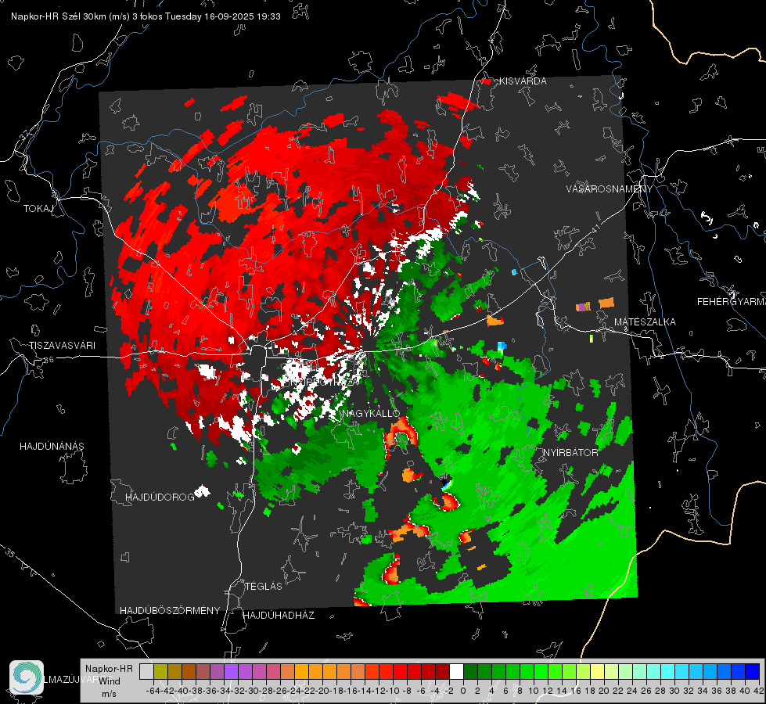Viewport: 766px width, 704px height.
Task: Click the -64 tick label on the wind scale
Action: coord(153,691)
